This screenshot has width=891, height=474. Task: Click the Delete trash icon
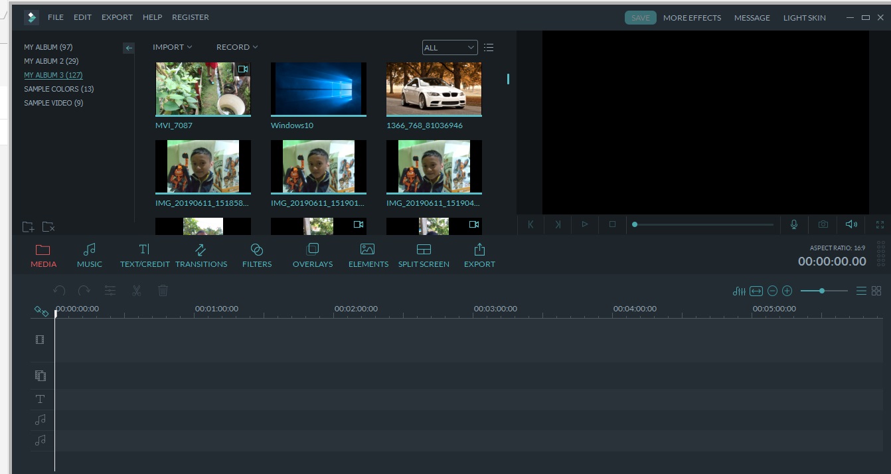[163, 291]
